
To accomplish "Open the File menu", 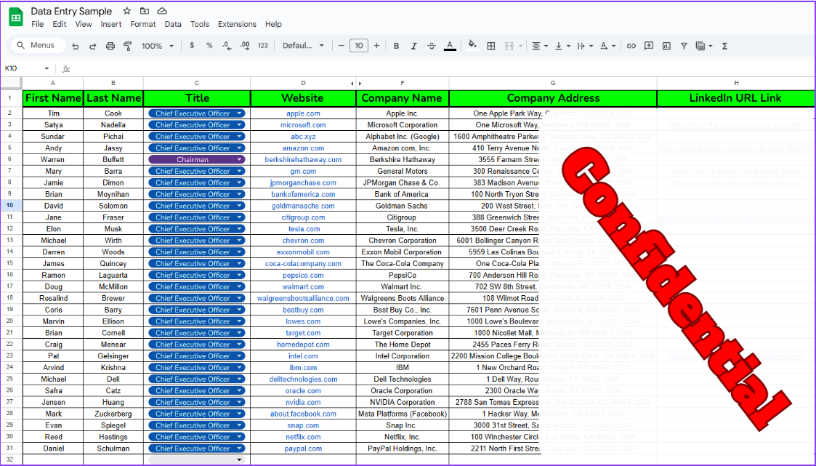I will click(38, 24).
